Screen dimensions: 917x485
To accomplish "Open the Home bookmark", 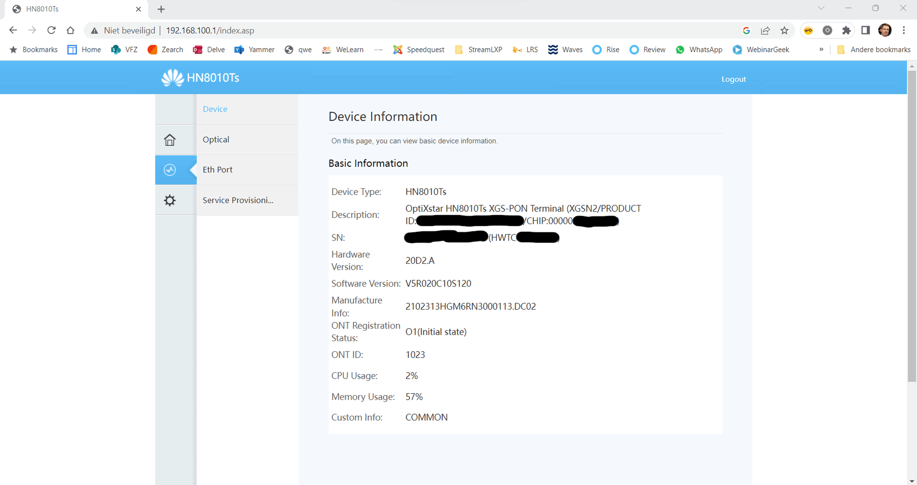I will point(84,50).
